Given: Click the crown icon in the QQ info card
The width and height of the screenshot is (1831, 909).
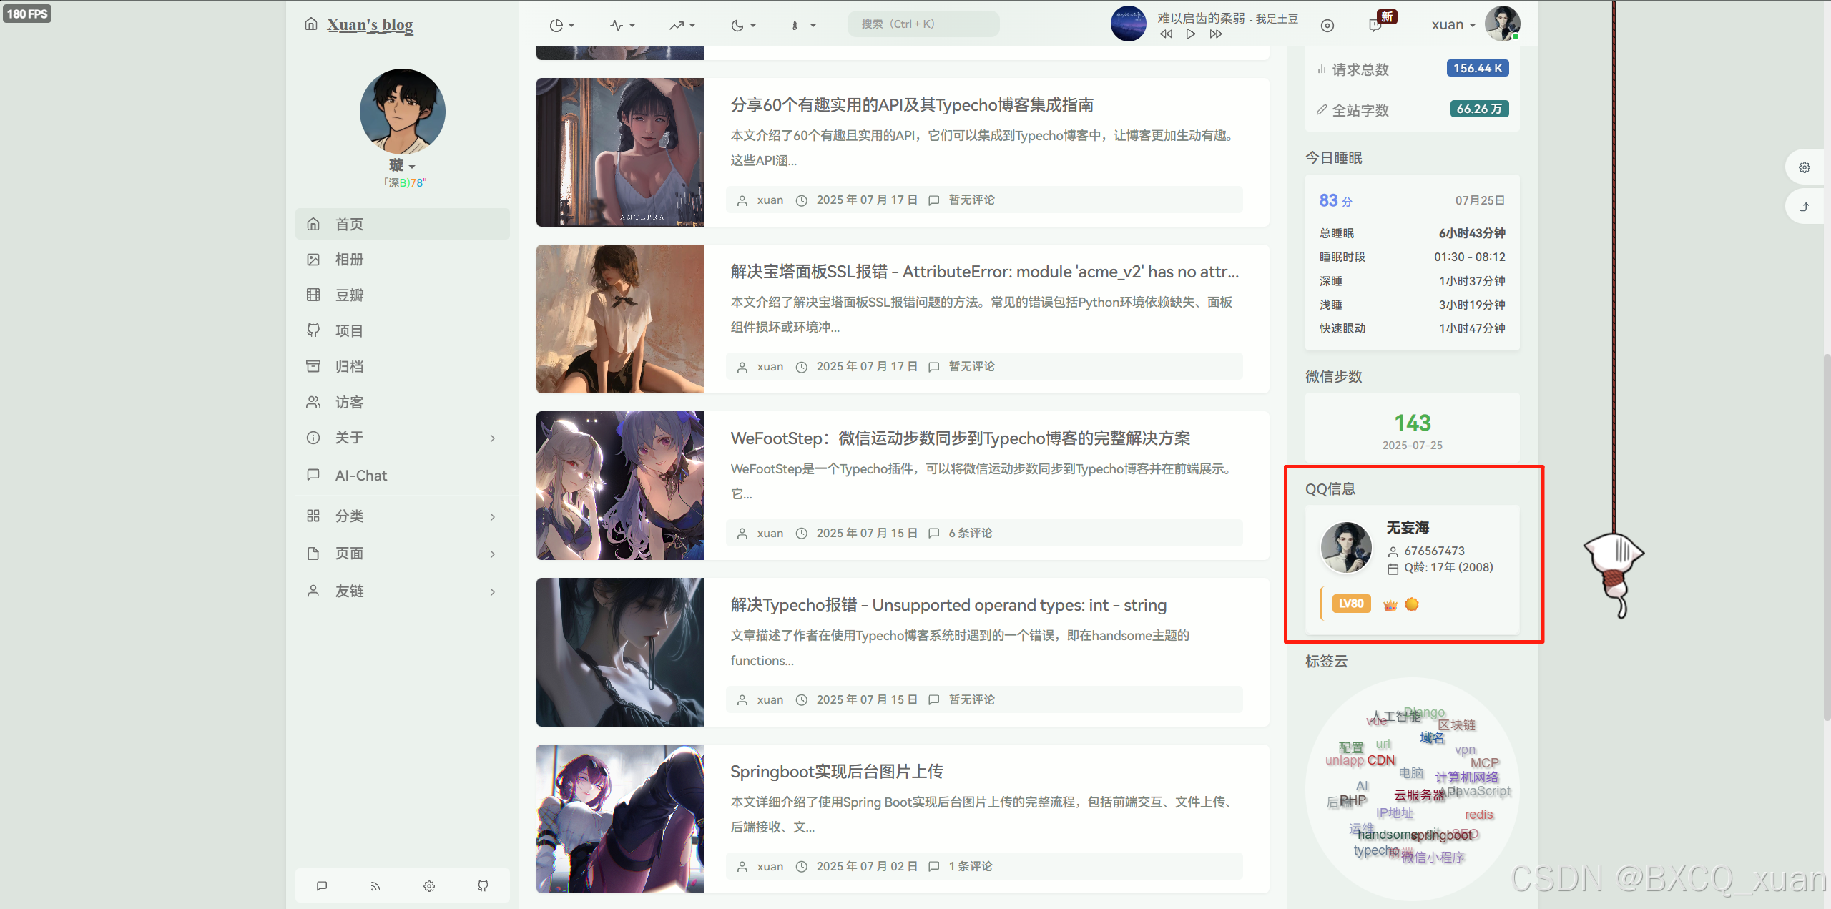Looking at the screenshot, I should pyautogui.click(x=1390, y=605).
